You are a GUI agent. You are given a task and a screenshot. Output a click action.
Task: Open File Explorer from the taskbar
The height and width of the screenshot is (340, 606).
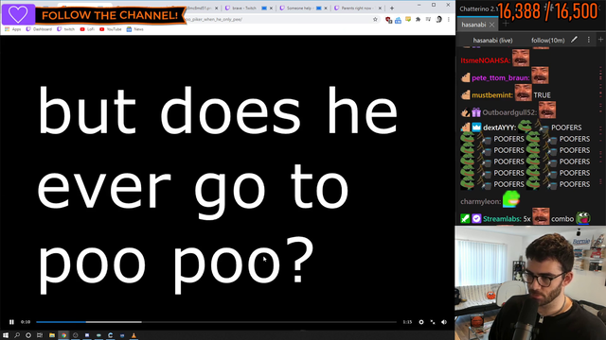click(52, 335)
